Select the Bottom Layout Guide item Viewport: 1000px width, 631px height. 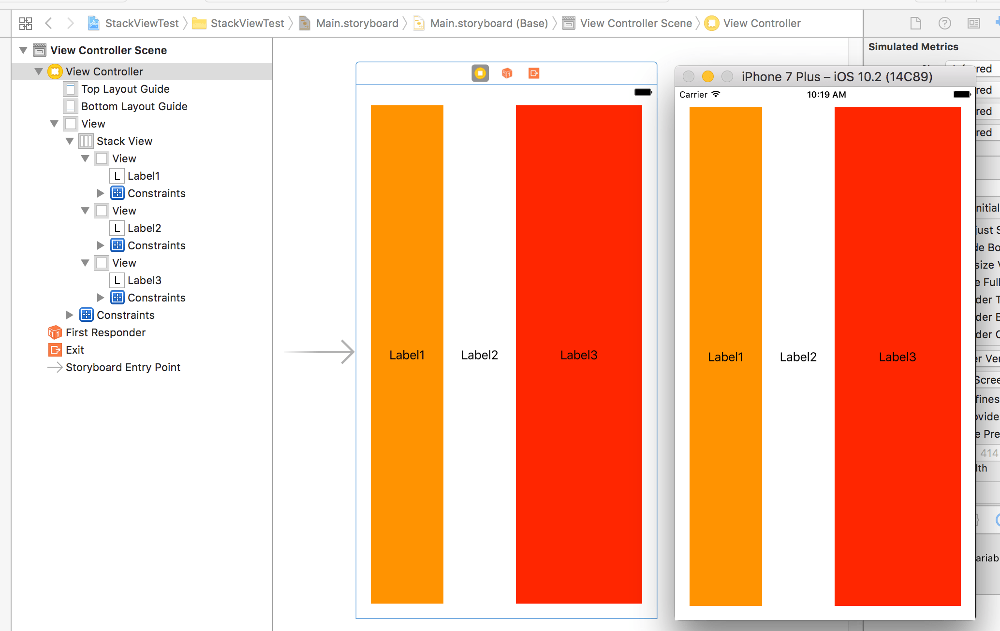click(x=134, y=106)
